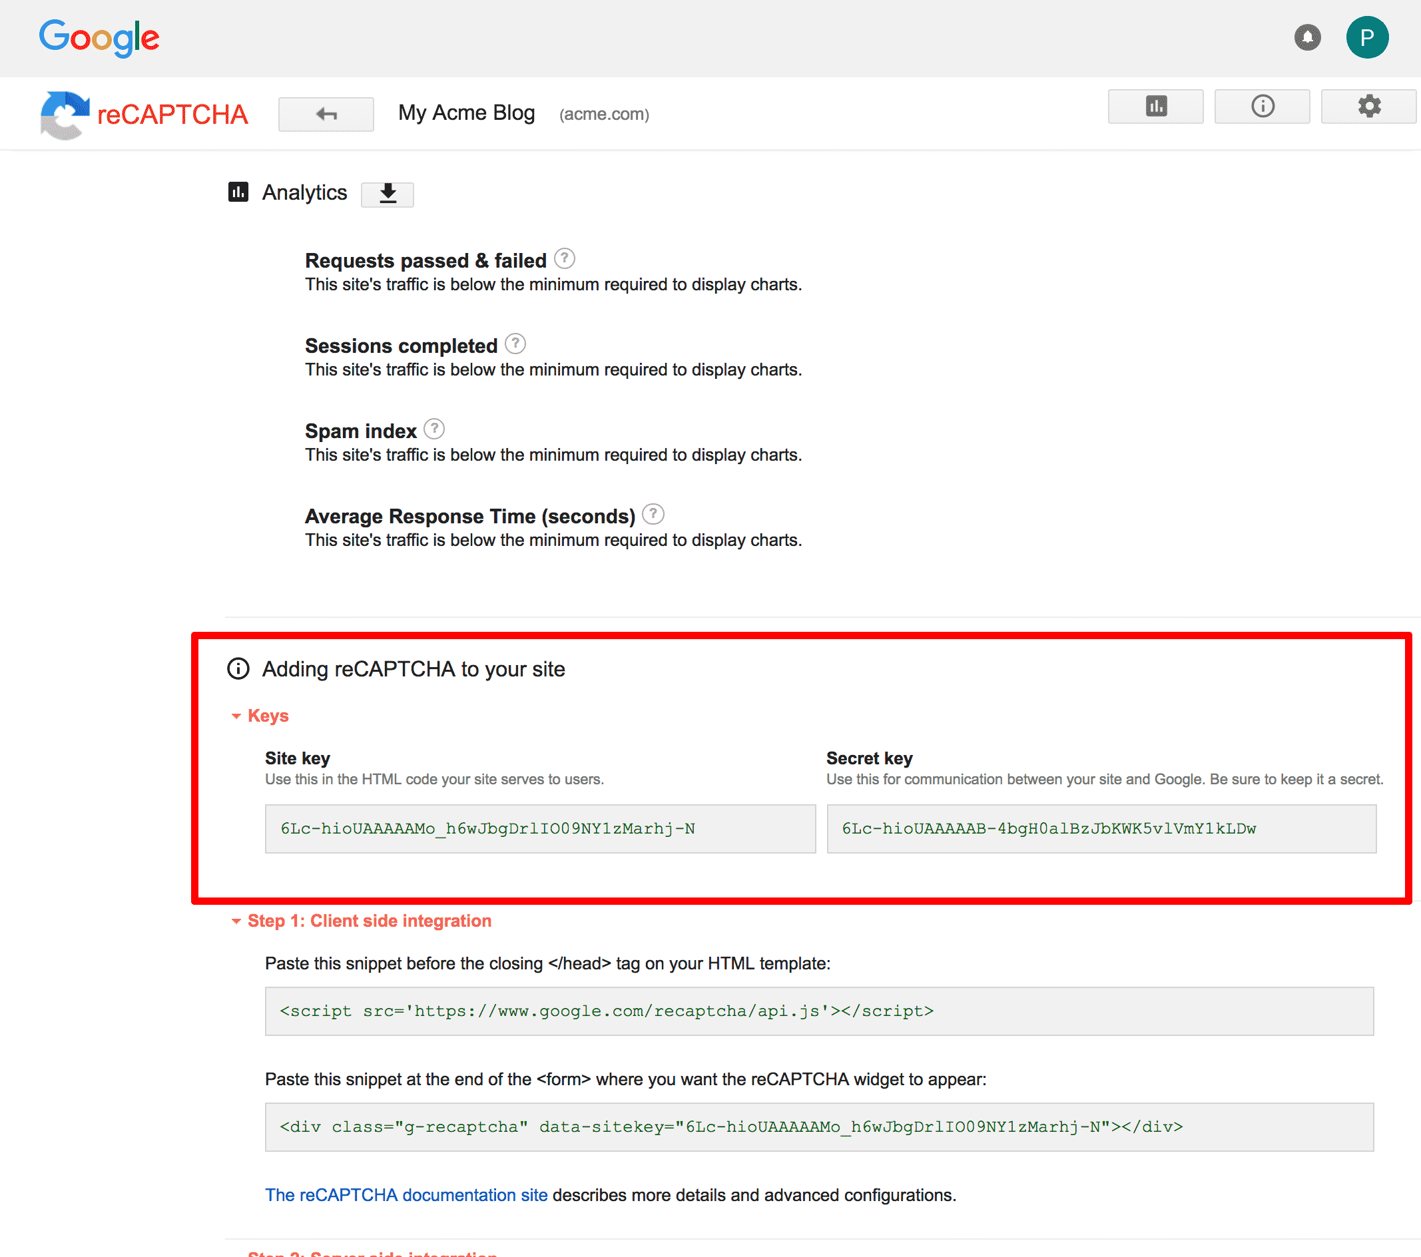Go back with the arrow button
This screenshot has width=1421, height=1257.
pyautogui.click(x=326, y=114)
